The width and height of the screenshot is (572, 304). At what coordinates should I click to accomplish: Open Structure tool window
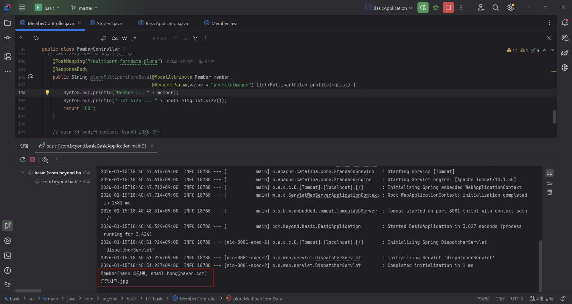pyautogui.click(x=8, y=57)
